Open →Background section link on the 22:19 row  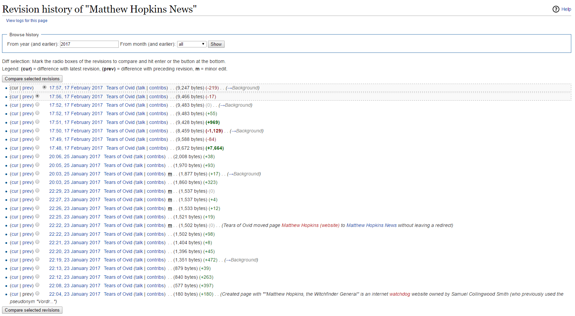click(x=241, y=260)
